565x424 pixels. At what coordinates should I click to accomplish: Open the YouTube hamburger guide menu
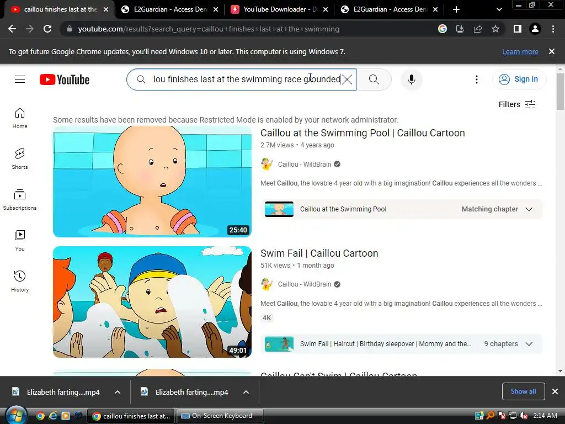pyautogui.click(x=20, y=79)
